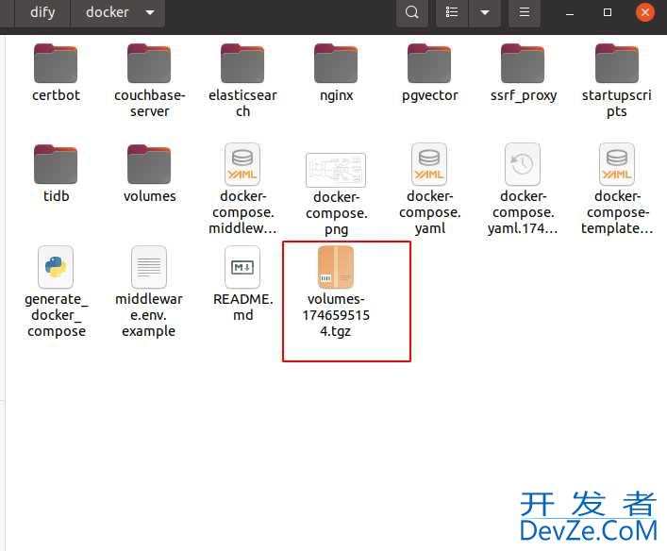Switch to list view using the view toggle
The image size is (667, 551).
(453, 12)
